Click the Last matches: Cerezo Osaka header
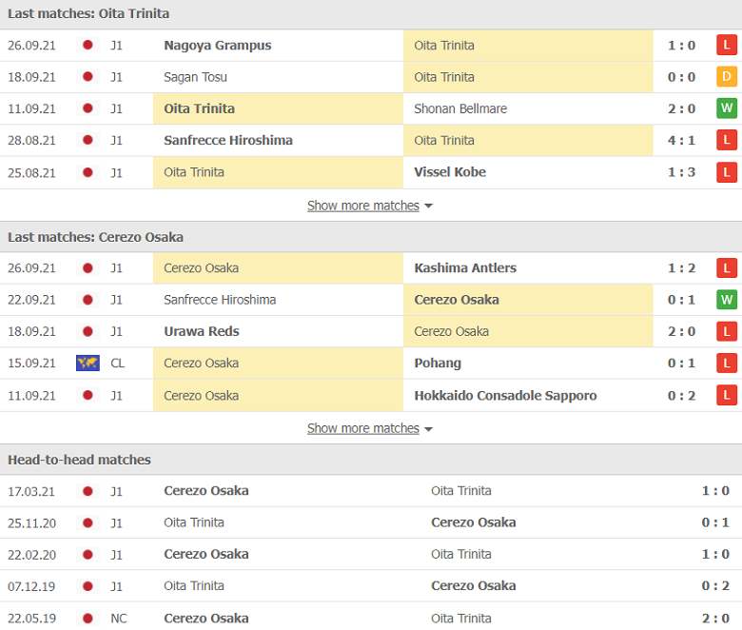This screenshot has width=742, height=630. (95, 237)
